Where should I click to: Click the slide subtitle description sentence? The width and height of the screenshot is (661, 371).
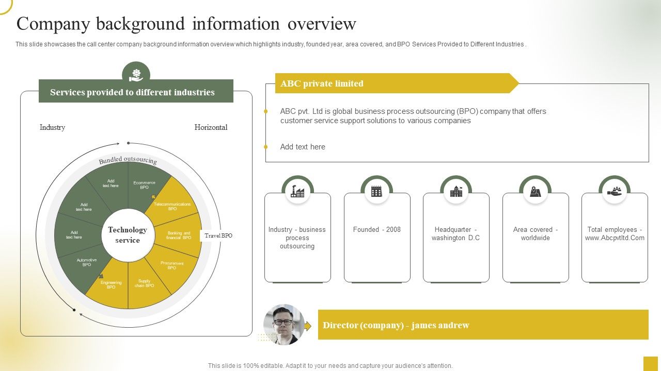(x=271, y=44)
